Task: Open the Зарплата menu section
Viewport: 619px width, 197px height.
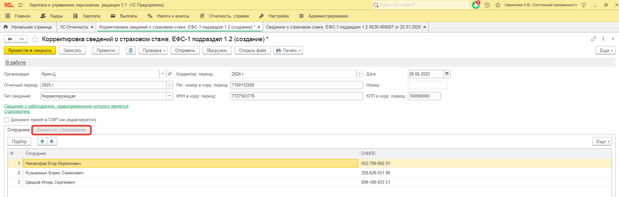Action: [x=87, y=16]
